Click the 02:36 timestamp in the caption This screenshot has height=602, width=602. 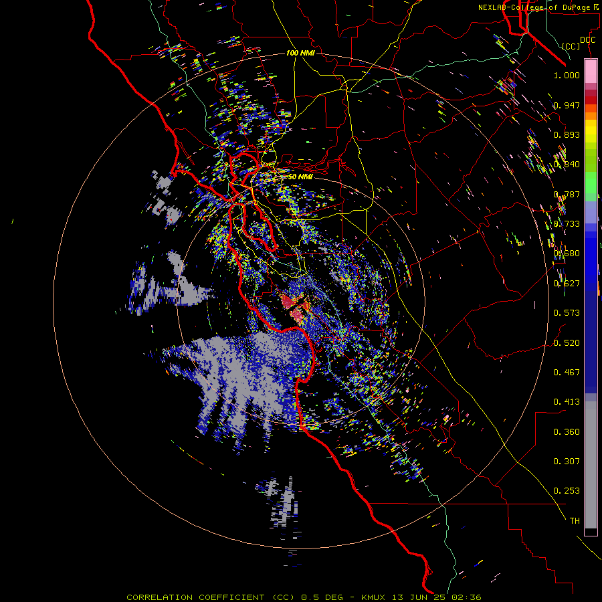[x=466, y=597]
